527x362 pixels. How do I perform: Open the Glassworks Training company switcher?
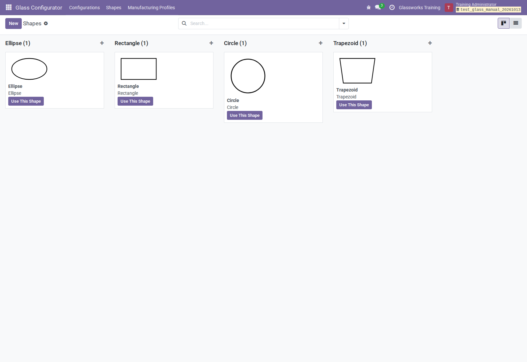click(x=419, y=8)
